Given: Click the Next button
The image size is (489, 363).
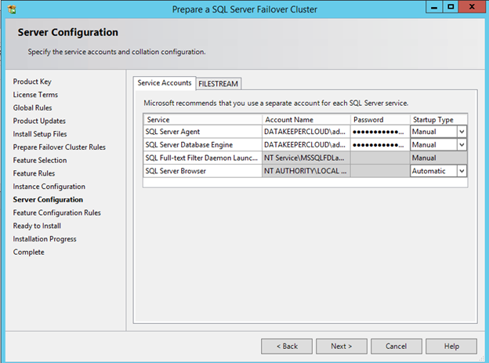Looking at the screenshot, I should [341, 346].
